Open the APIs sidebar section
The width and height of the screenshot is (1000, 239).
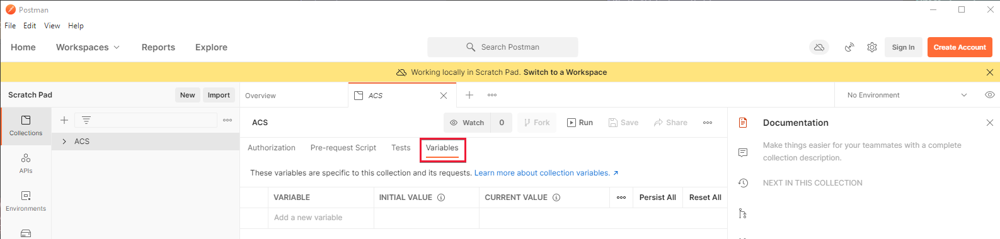click(26, 164)
